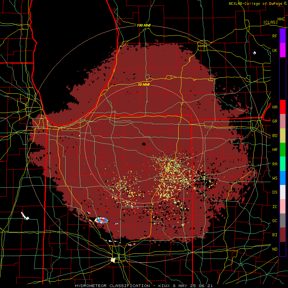This screenshot has height=288, width=288.
Task: Click the KIWX station identifier
Action: [164, 286]
